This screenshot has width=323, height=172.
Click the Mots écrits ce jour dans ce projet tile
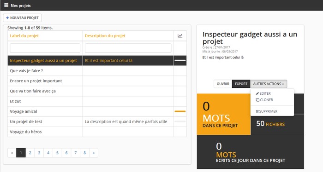click(x=251, y=152)
